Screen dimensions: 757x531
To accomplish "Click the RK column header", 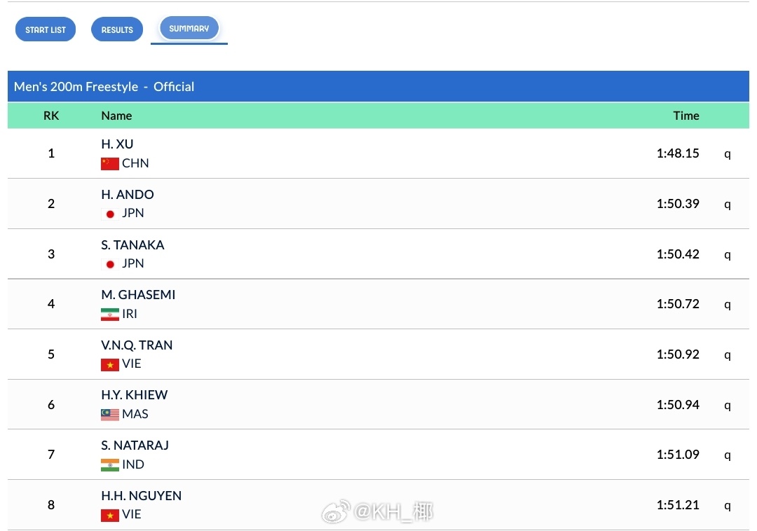I will (51, 116).
